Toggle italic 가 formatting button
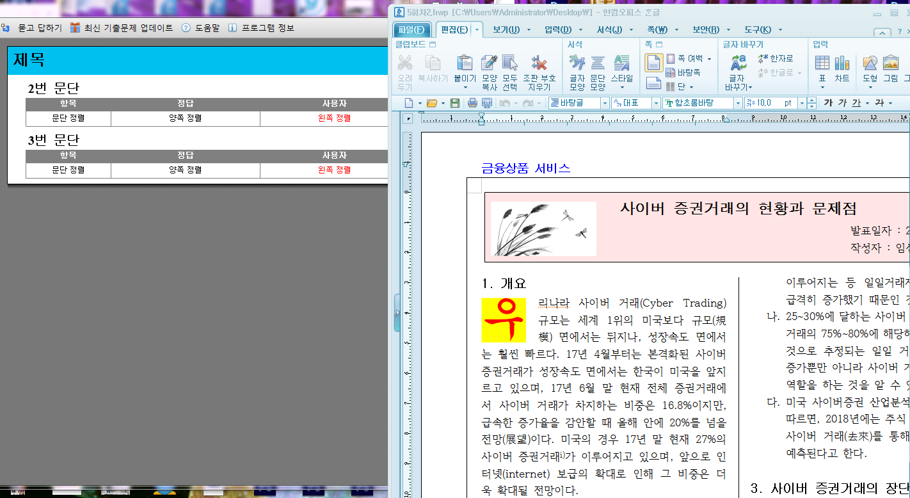Image resolution: width=910 pixels, height=498 pixels. 842,103
